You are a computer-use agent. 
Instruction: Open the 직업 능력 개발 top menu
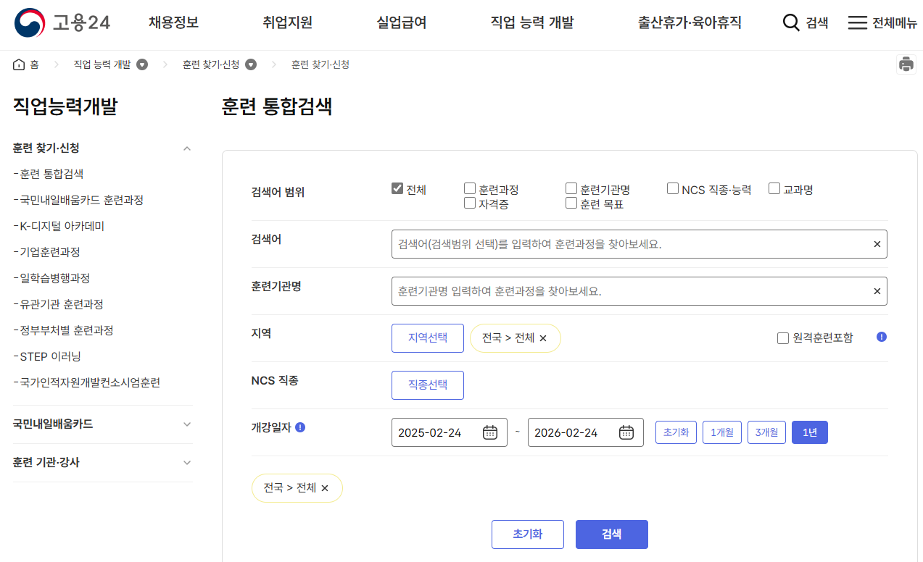(x=532, y=22)
